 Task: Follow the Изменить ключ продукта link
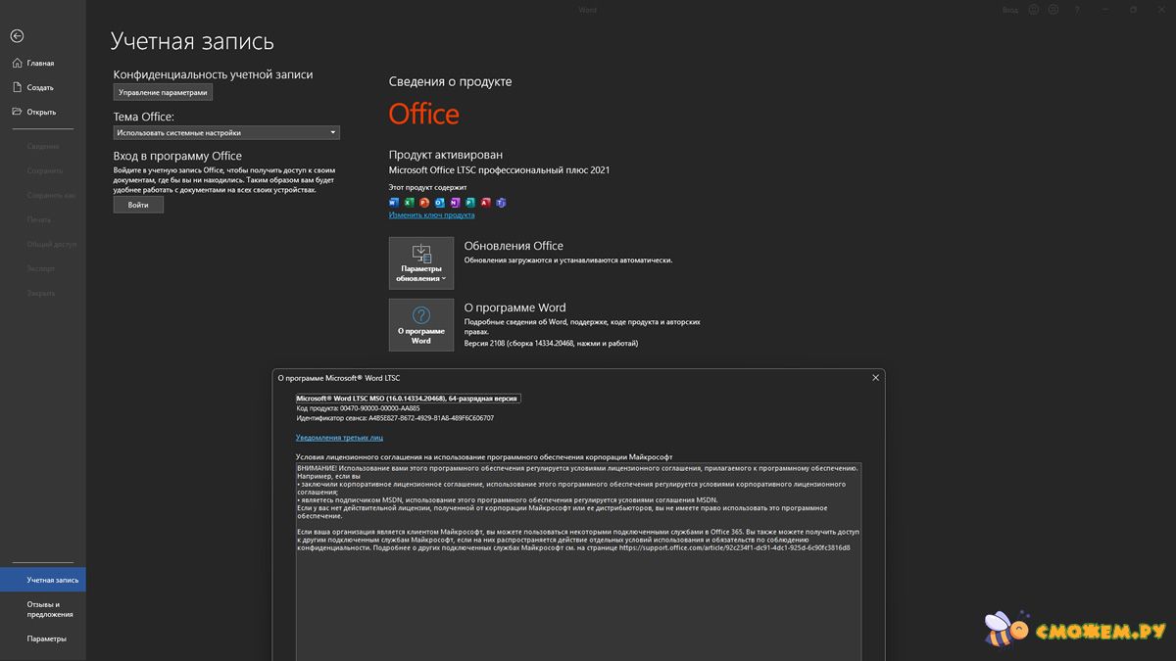(431, 215)
